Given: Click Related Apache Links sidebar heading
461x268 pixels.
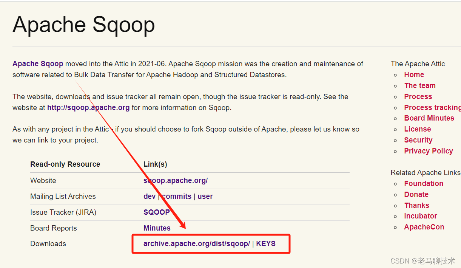Looking at the screenshot, I should tap(426, 172).
